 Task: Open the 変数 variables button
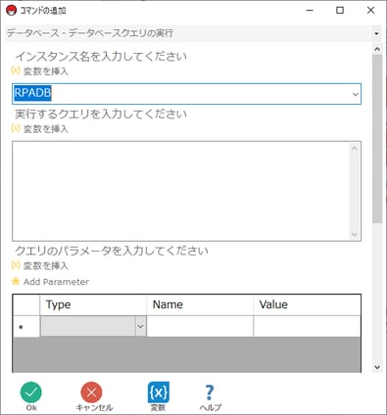point(159,392)
